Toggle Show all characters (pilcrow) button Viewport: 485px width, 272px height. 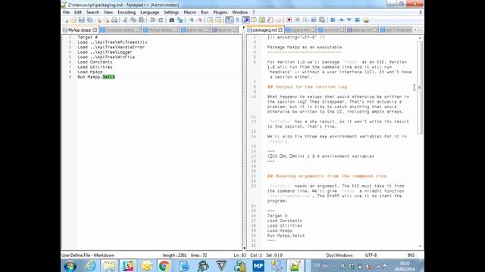point(237,20)
